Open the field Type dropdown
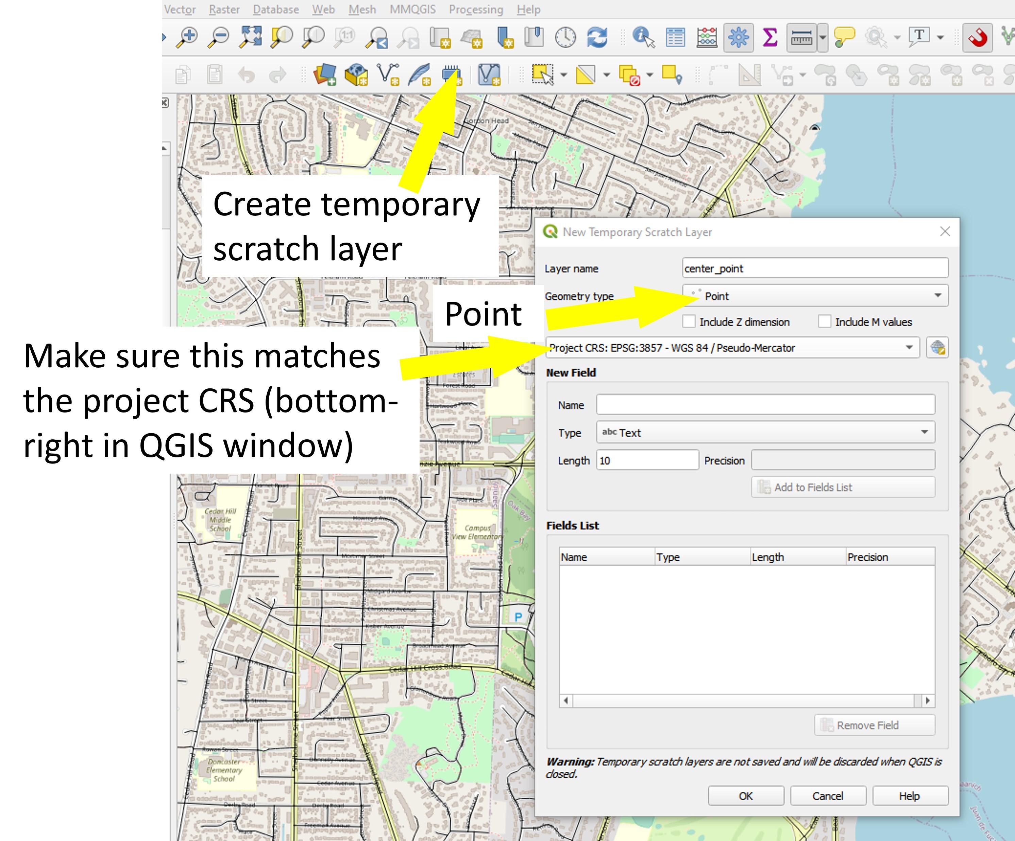Screen dimensions: 1015x841 tap(766, 432)
